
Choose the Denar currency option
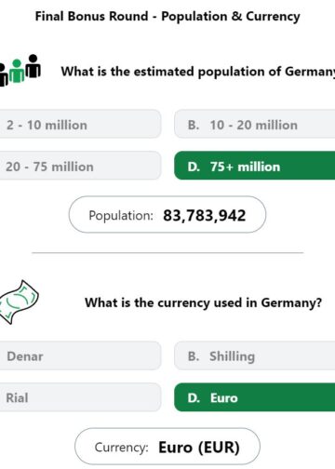[80, 355]
